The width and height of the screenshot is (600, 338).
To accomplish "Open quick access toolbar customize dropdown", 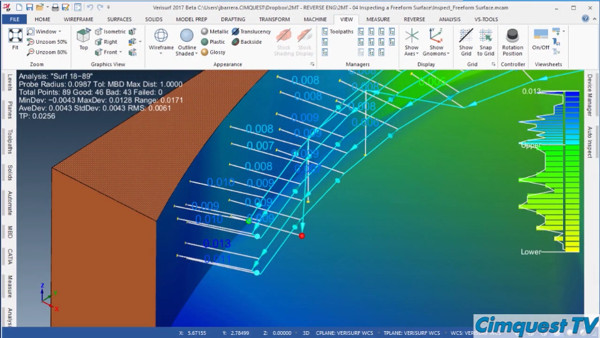I will (x=109, y=8).
